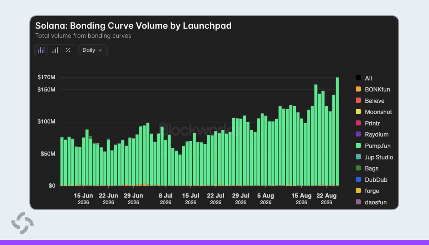Switch to the stacked bar chart icon
This screenshot has width=429, height=245.
[55, 50]
